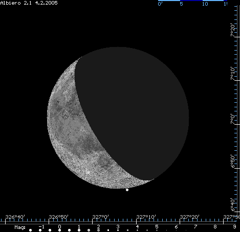Click the white star below the Moon
This screenshot has width=240, height=232.
(127, 190)
